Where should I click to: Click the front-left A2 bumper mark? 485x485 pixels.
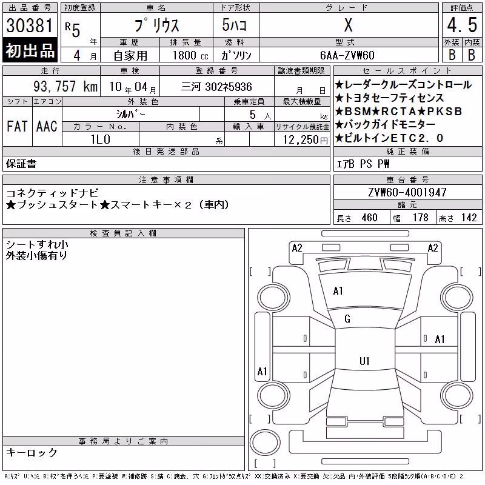pos(297,248)
